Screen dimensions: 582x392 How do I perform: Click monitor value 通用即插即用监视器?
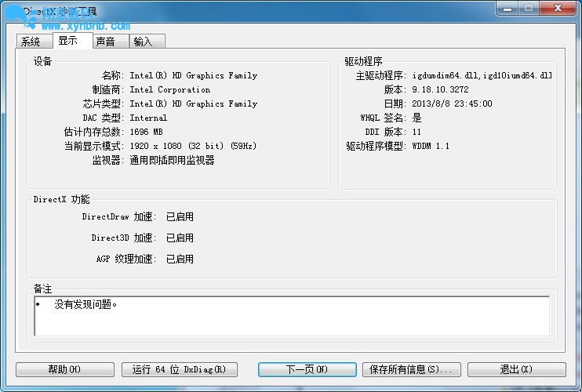(x=173, y=160)
